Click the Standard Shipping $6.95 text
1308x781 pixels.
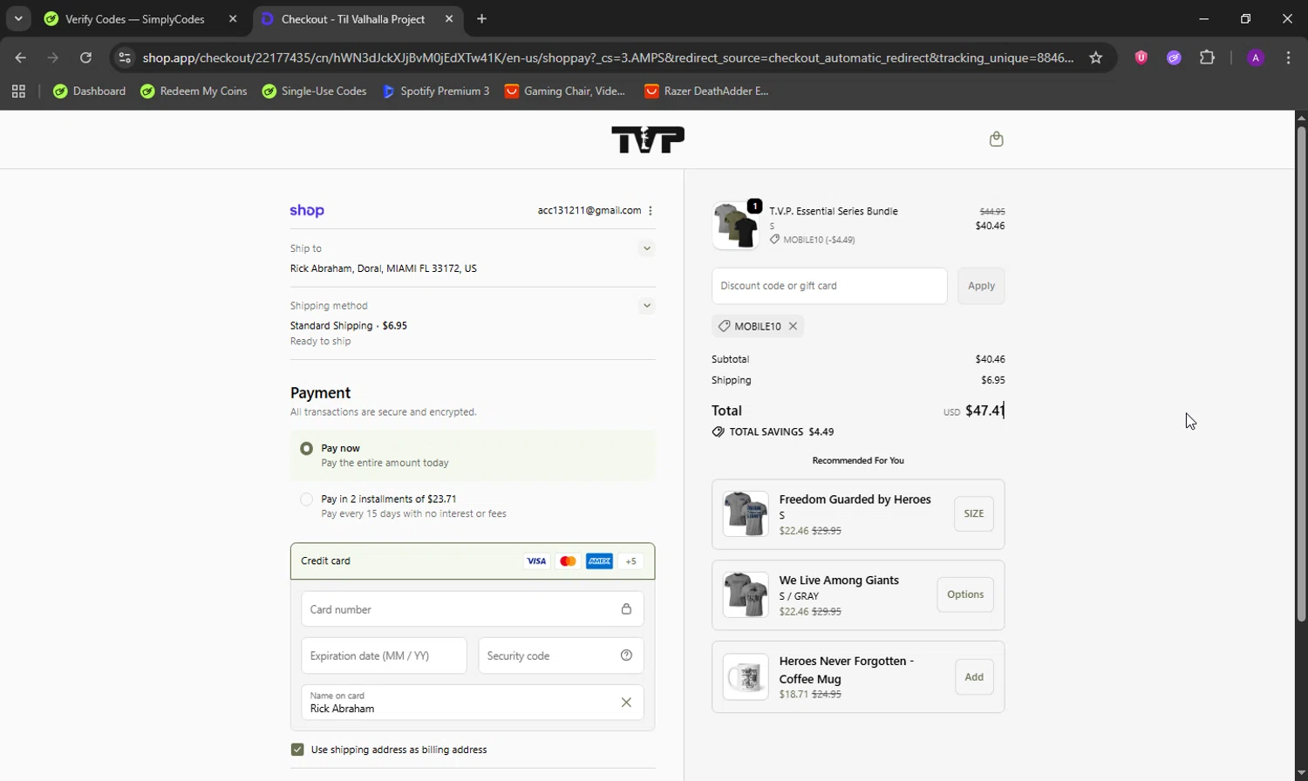click(349, 326)
